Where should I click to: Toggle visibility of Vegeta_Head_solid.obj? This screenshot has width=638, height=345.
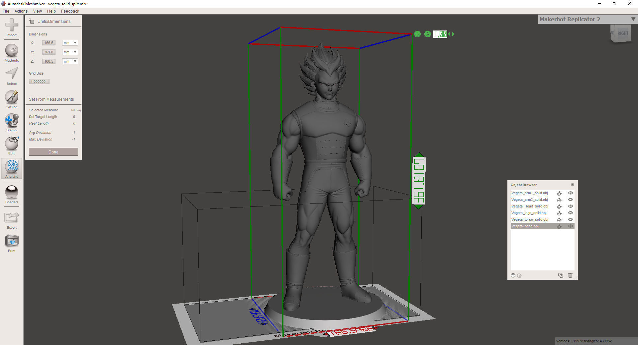(571, 206)
